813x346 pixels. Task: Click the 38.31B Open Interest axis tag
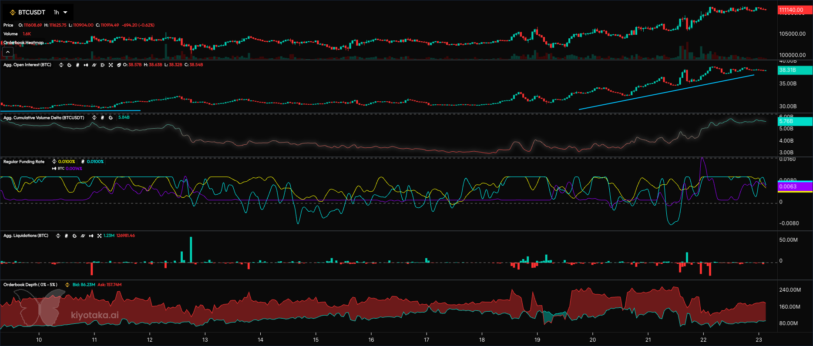tap(795, 70)
